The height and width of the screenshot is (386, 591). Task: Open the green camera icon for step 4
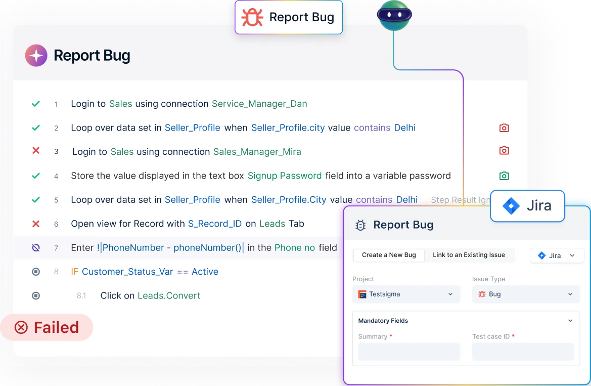pos(504,176)
